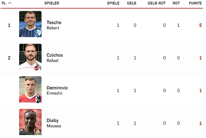Open Czichos player name link

point(55,55)
